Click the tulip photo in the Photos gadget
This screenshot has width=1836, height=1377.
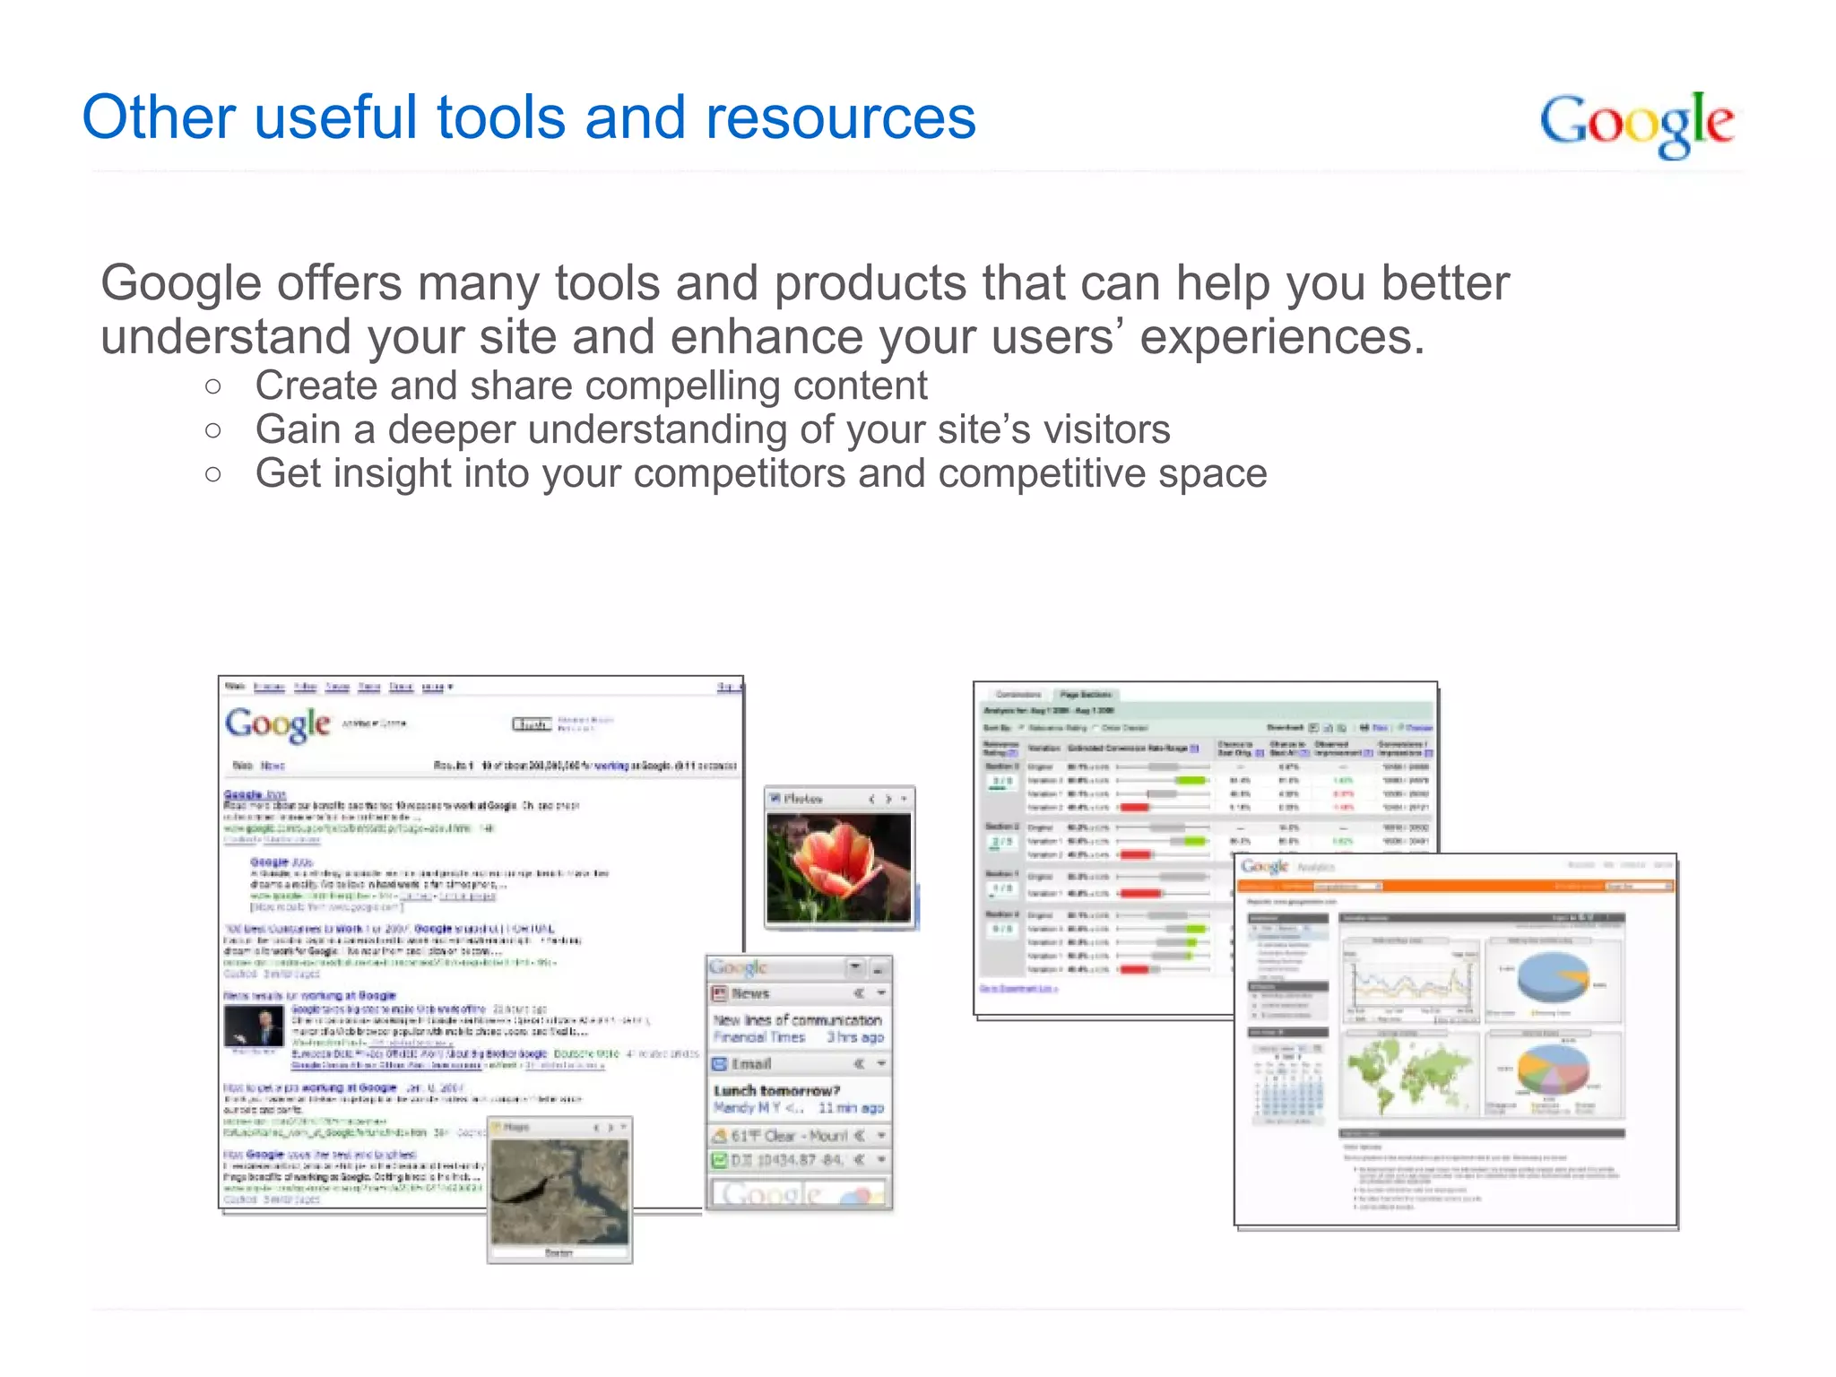pos(838,868)
